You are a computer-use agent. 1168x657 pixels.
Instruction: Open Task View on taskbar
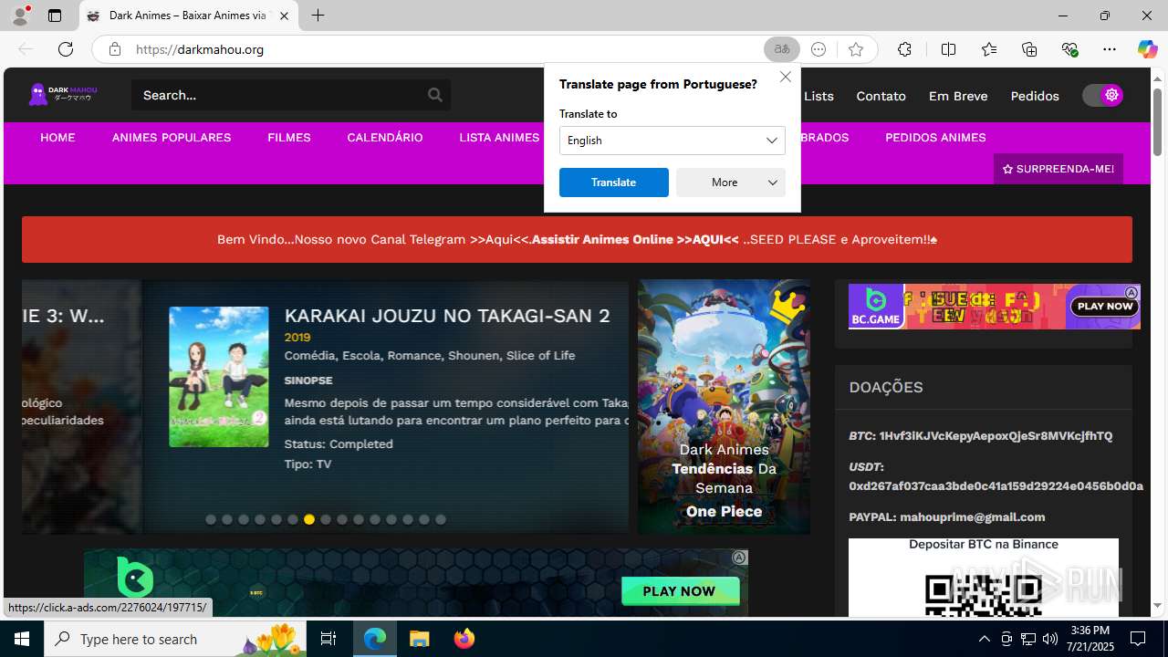tap(328, 639)
